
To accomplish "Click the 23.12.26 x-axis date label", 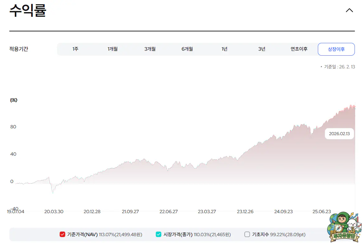I will tap(245, 212).
